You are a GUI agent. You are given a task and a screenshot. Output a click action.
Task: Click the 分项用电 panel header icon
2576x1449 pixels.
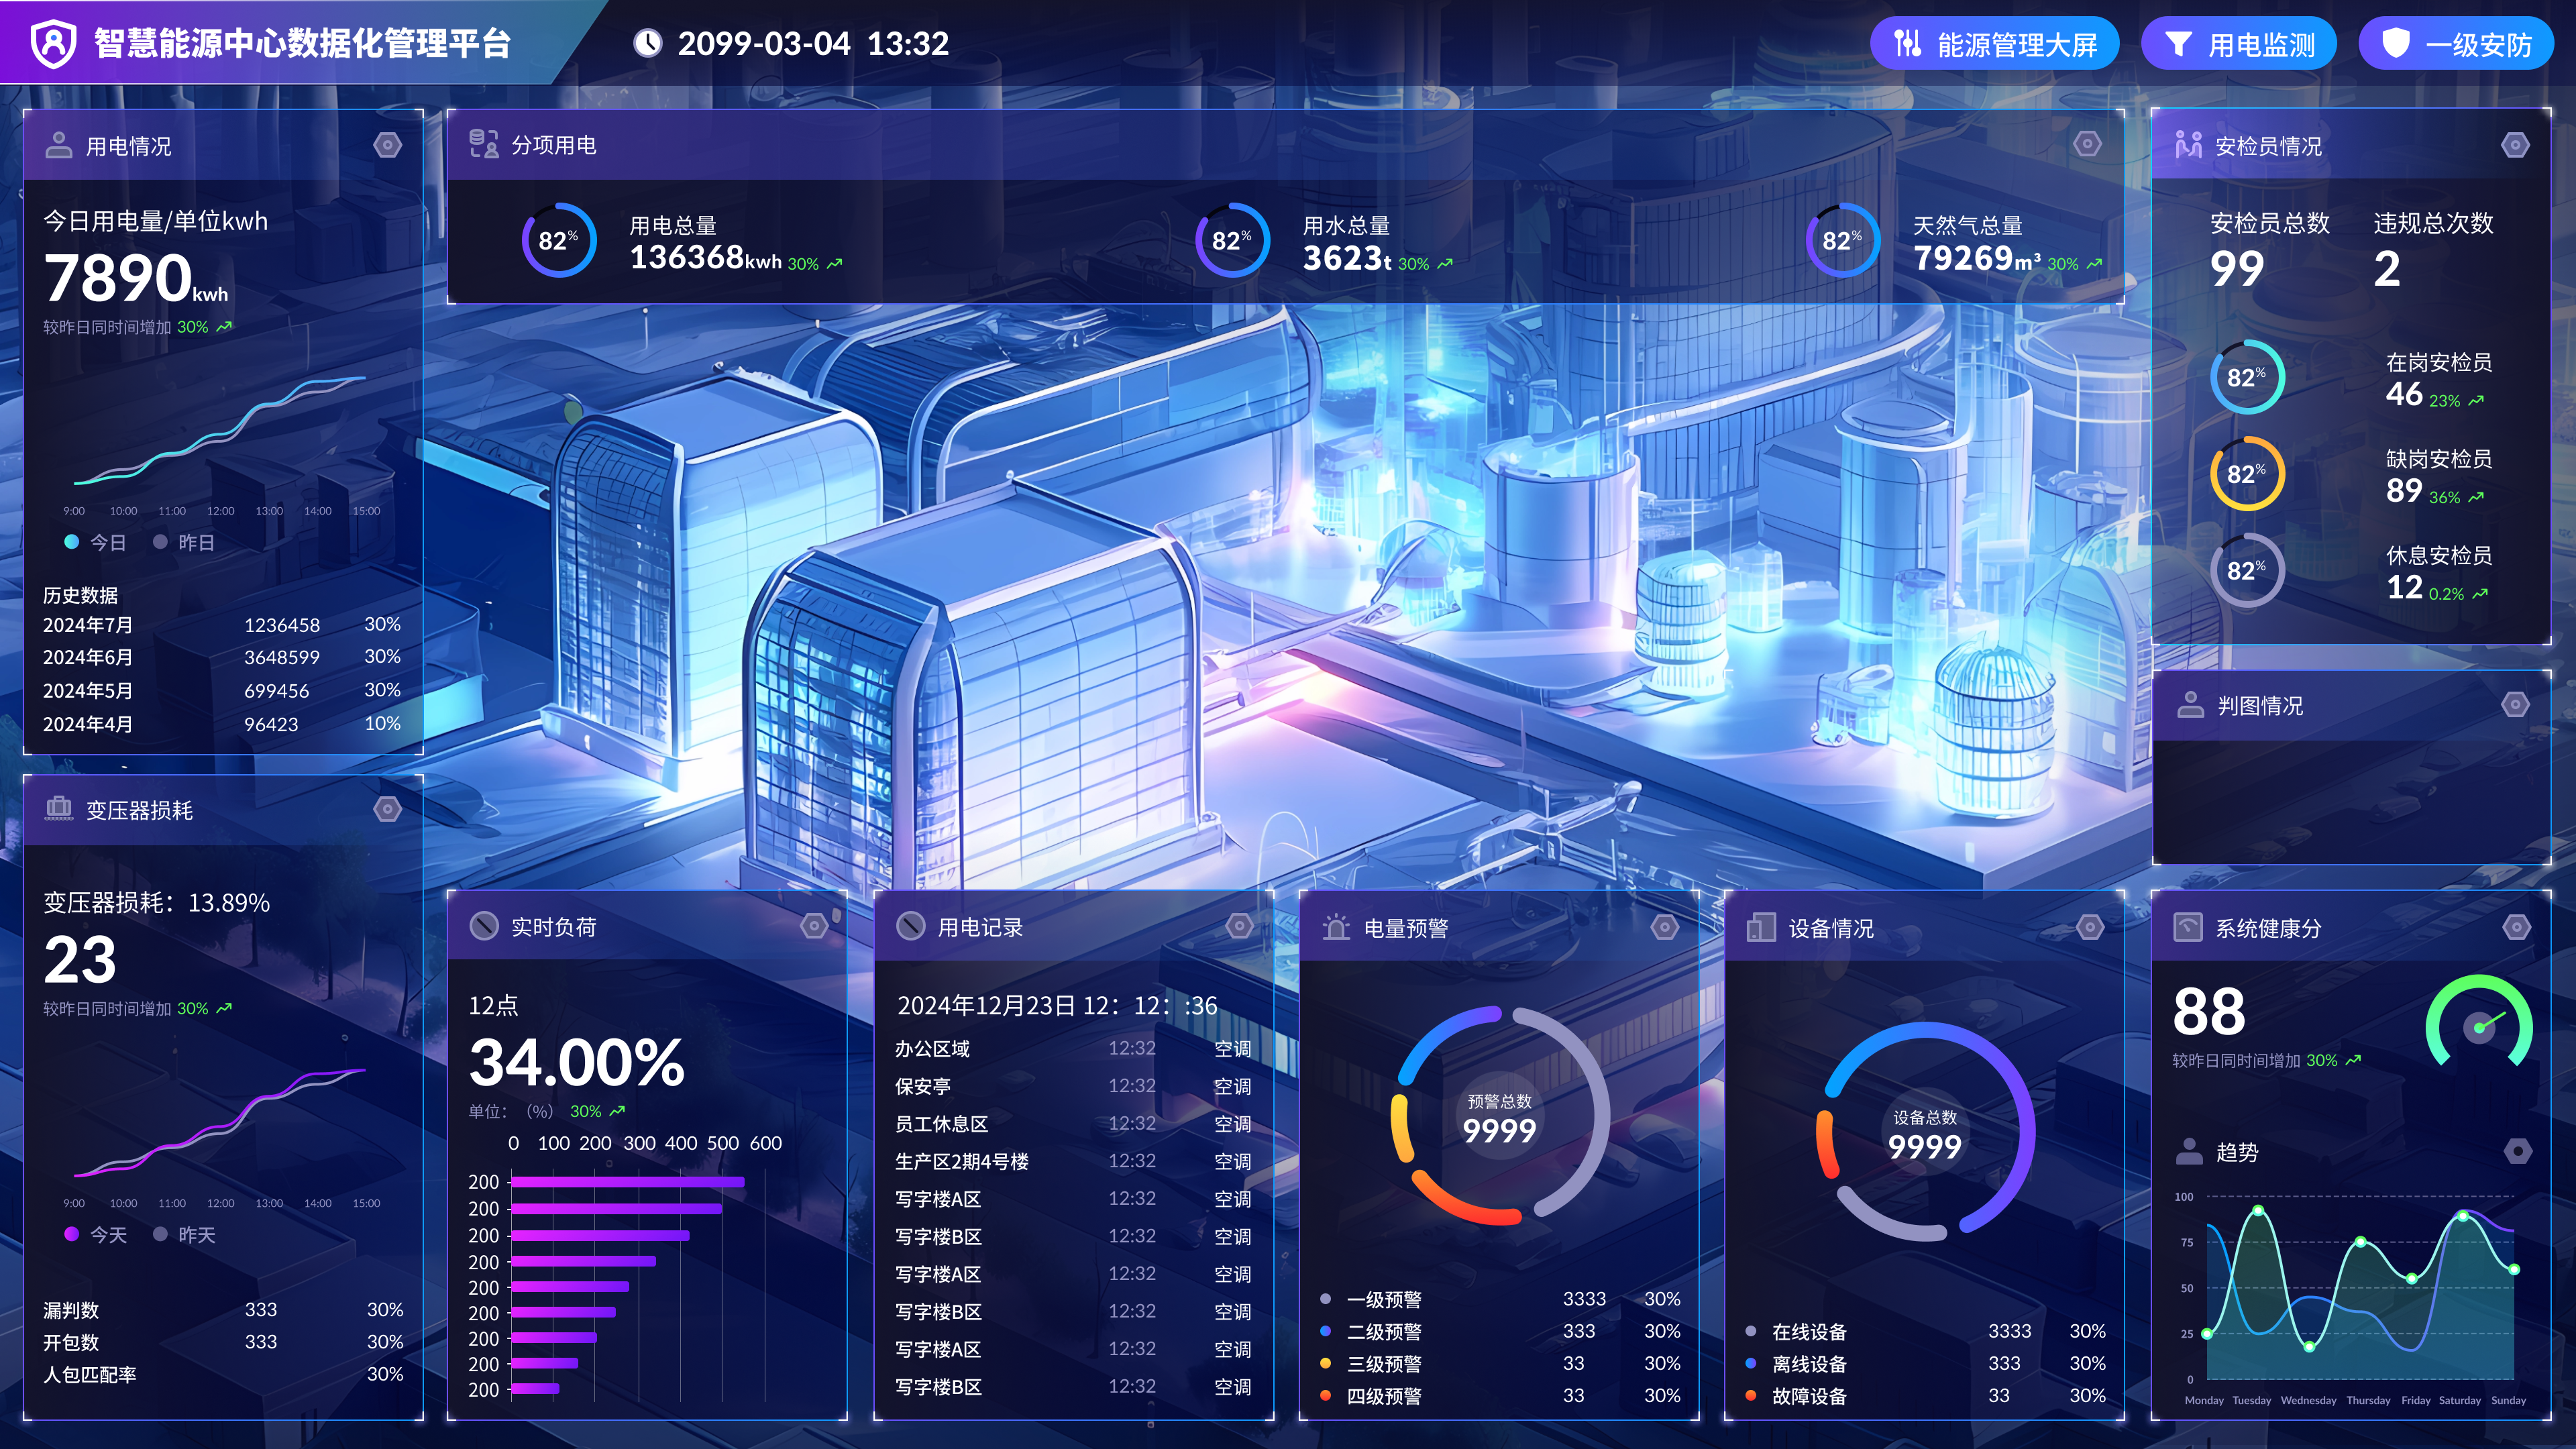(484, 144)
